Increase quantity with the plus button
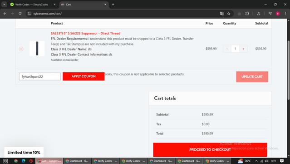 pos(243,49)
